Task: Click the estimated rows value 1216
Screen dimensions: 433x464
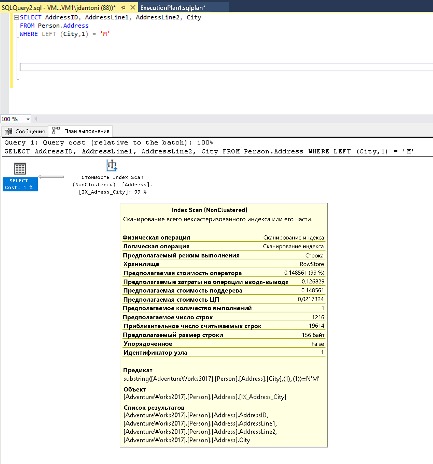Action: tap(318, 317)
